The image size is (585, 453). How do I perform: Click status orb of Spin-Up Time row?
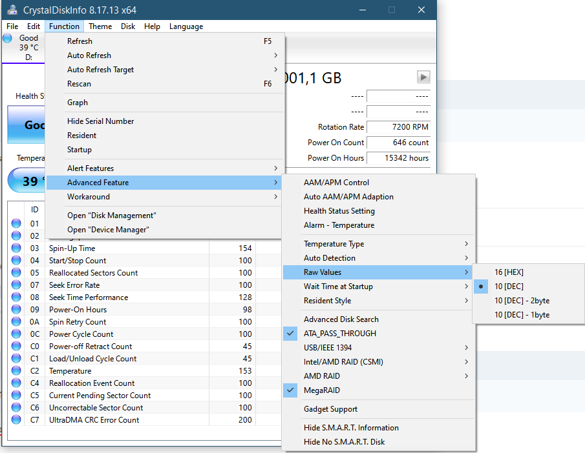pos(16,248)
